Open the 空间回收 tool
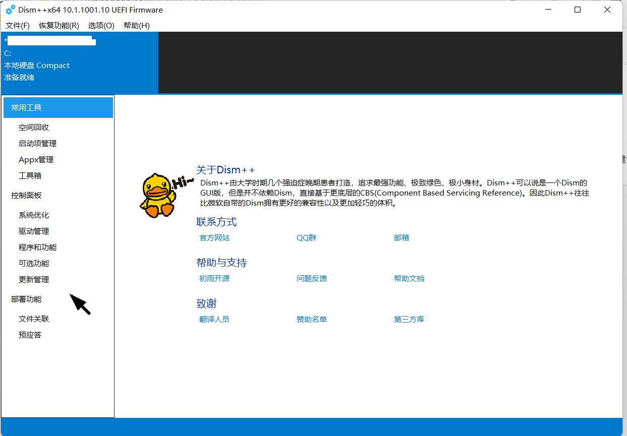627x436 pixels. click(33, 127)
